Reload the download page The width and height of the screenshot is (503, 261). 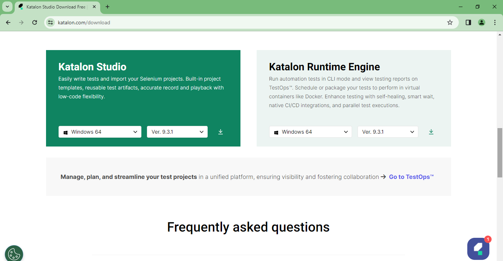pos(35,22)
